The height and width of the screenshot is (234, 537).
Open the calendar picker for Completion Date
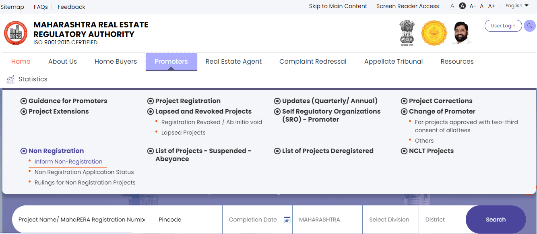287,220
